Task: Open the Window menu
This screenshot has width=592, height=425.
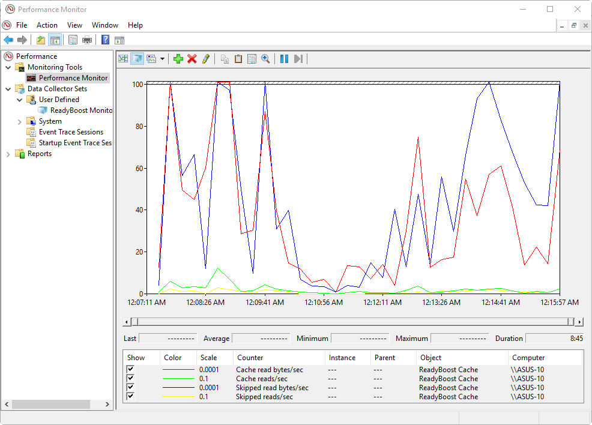Action: 105,25
